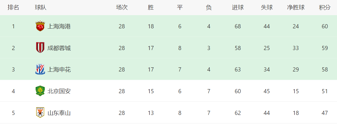Click the 胜 column header
Image resolution: width=337 pixels, height=124 pixels.
[x=151, y=7]
